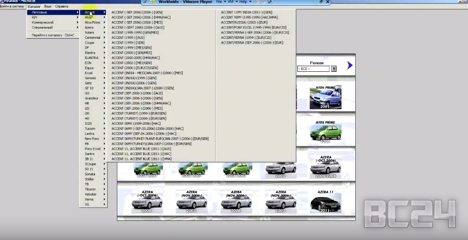Select ACCENT 11MY INDIA (2011-) [GEN]

tap(247, 12)
